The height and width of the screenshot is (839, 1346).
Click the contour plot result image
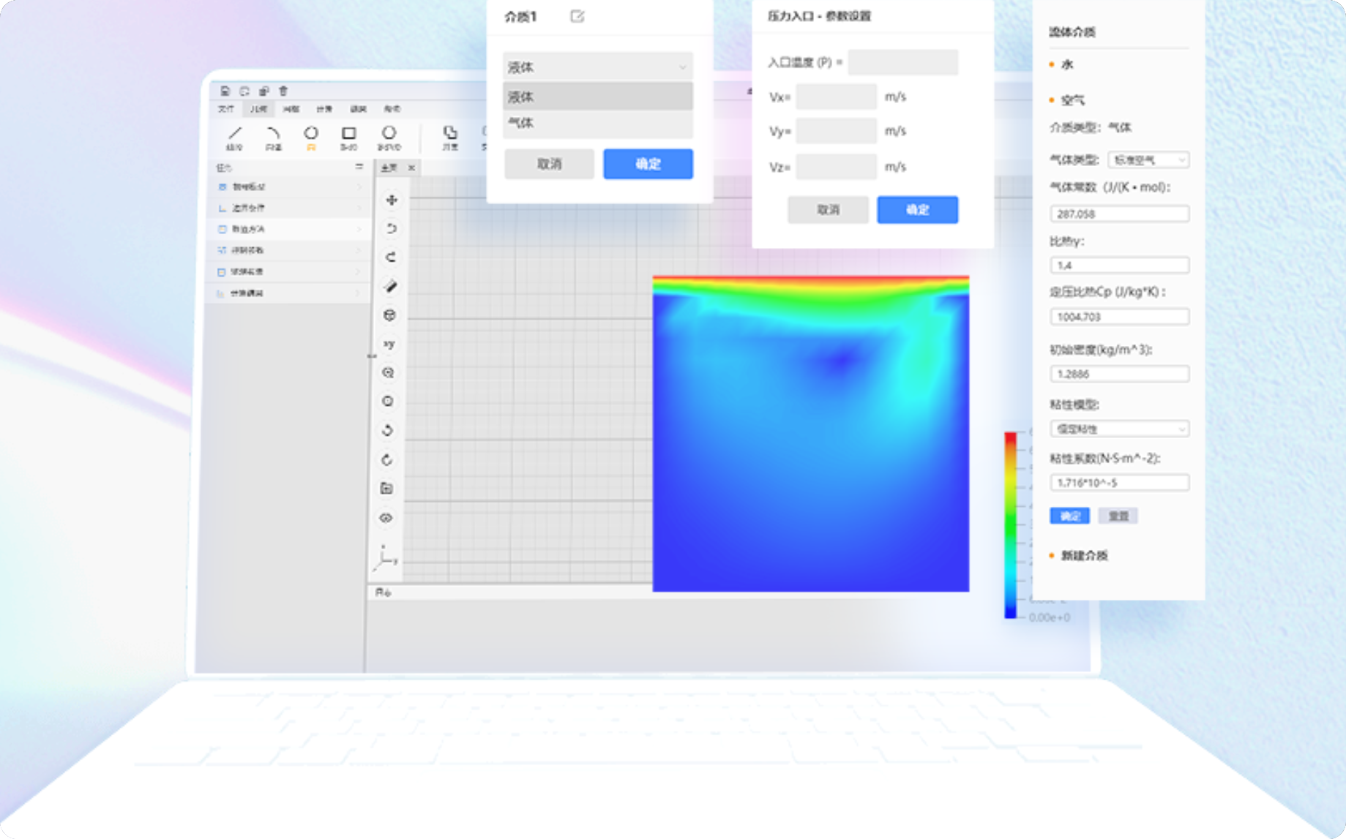(811, 433)
